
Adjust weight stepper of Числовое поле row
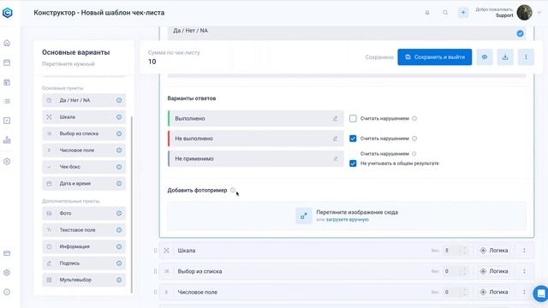464,292
